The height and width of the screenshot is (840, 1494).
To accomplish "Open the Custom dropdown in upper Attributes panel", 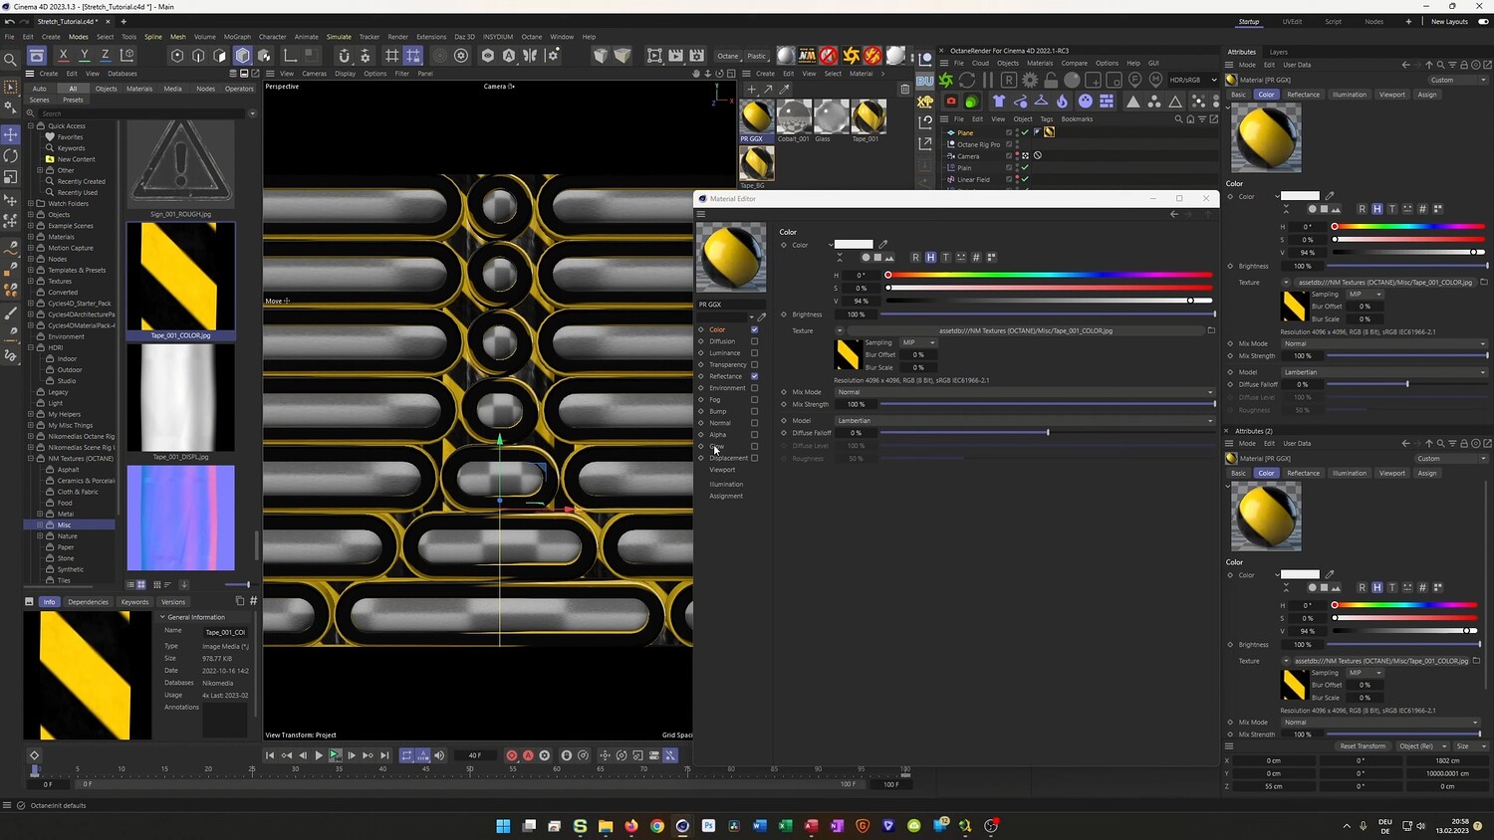I will coord(1457,80).
